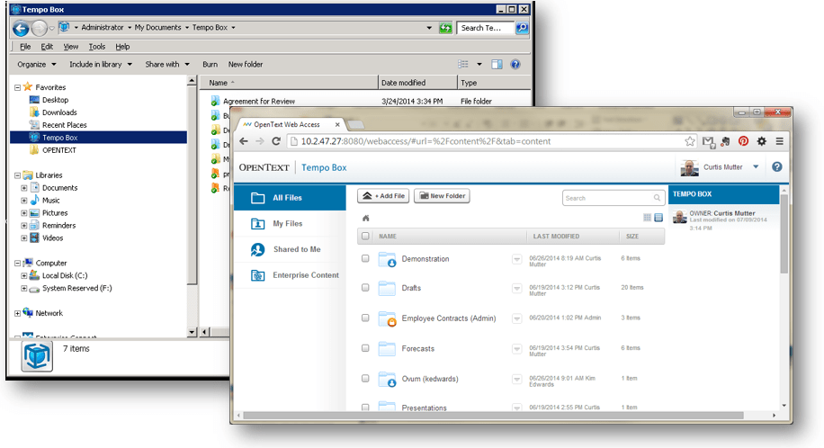Open the Agreement for Review folder
Image resolution: width=824 pixels, height=448 pixels.
pyautogui.click(x=258, y=101)
